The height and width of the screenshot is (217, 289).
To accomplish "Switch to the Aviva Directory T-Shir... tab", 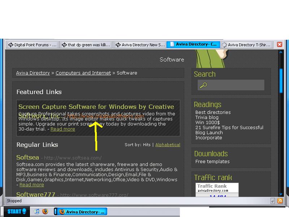I will click(x=247, y=45).
